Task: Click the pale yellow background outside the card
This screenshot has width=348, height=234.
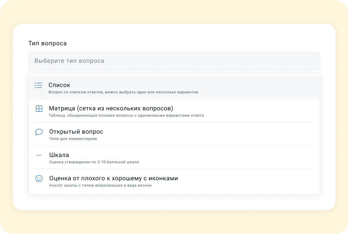Action: pyautogui.click(x=174, y=12)
